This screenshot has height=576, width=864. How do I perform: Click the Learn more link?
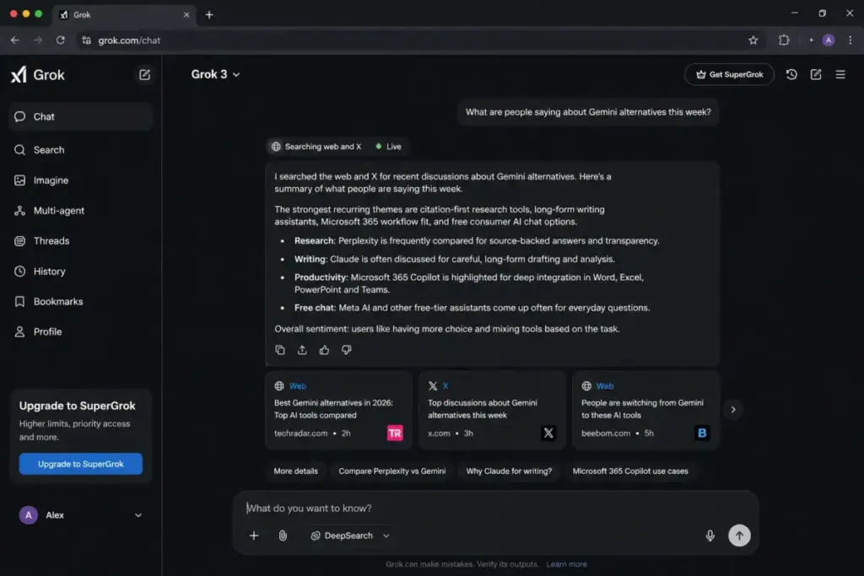(x=566, y=564)
